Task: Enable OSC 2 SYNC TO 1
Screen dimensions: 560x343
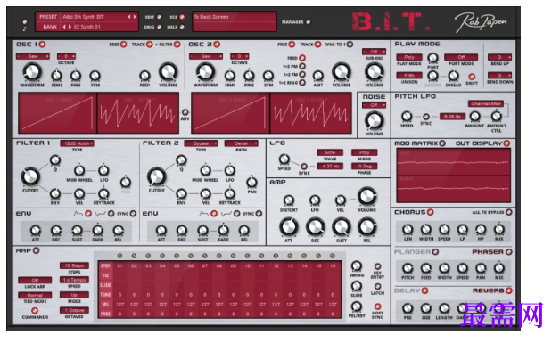Action: coord(350,45)
